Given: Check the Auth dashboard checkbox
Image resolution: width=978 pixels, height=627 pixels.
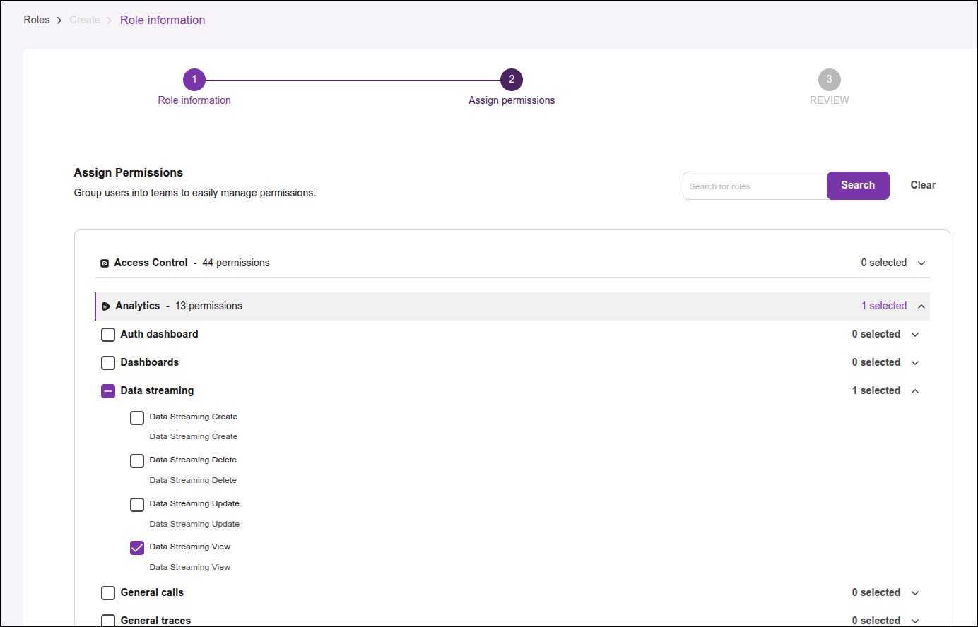Looking at the screenshot, I should (107, 334).
